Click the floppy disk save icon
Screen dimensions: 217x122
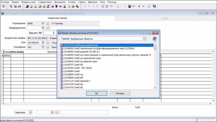coord(130,6)
